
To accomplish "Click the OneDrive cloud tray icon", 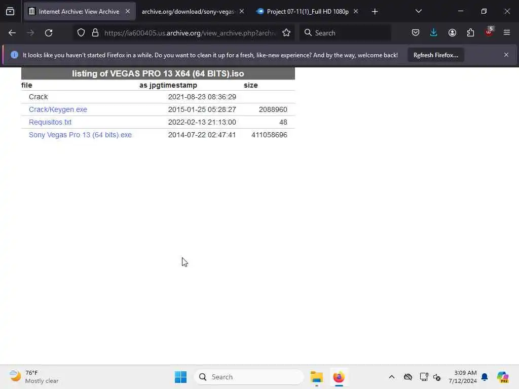I will (408, 377).
